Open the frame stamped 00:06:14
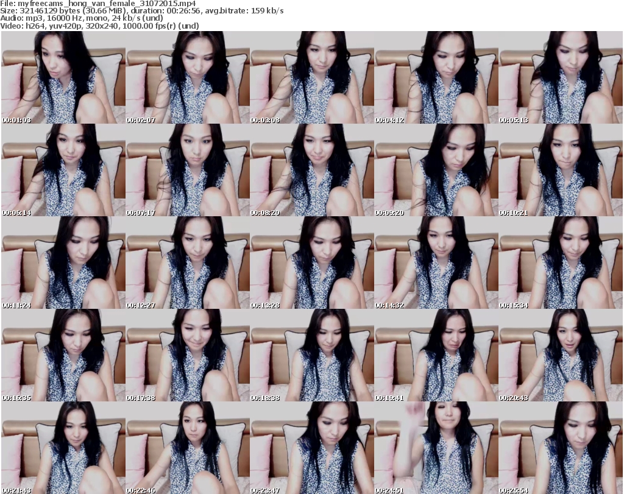Screen dimensions: 624x494 click(x=63, y=170)
